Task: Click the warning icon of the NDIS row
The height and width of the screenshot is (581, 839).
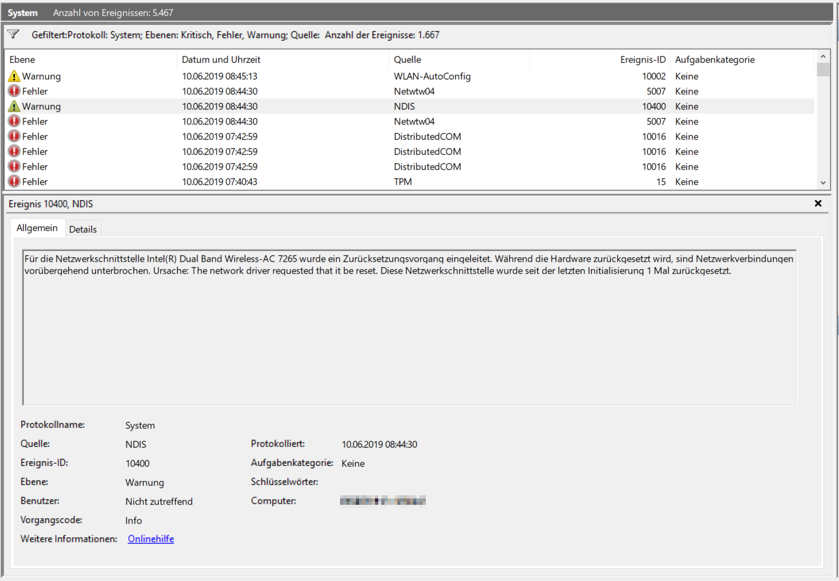Action: pyautogui.click(x=14, y=106)
